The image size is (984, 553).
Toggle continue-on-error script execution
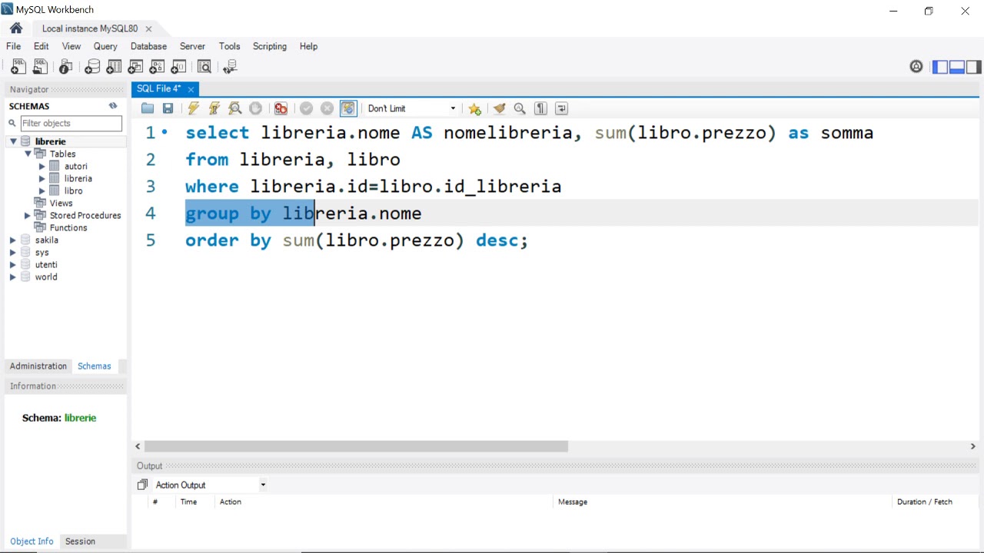coord(281,108)
